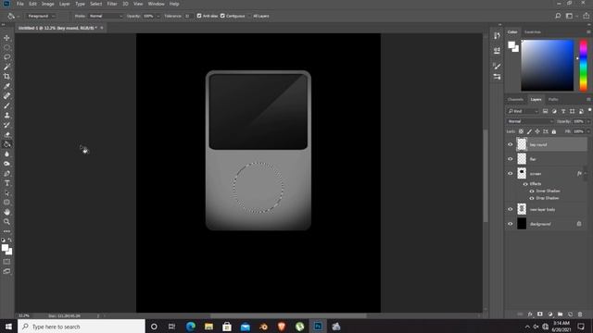Select the Crop tool
This screenshot has height=333, width=593.
(x=6, y=76)
